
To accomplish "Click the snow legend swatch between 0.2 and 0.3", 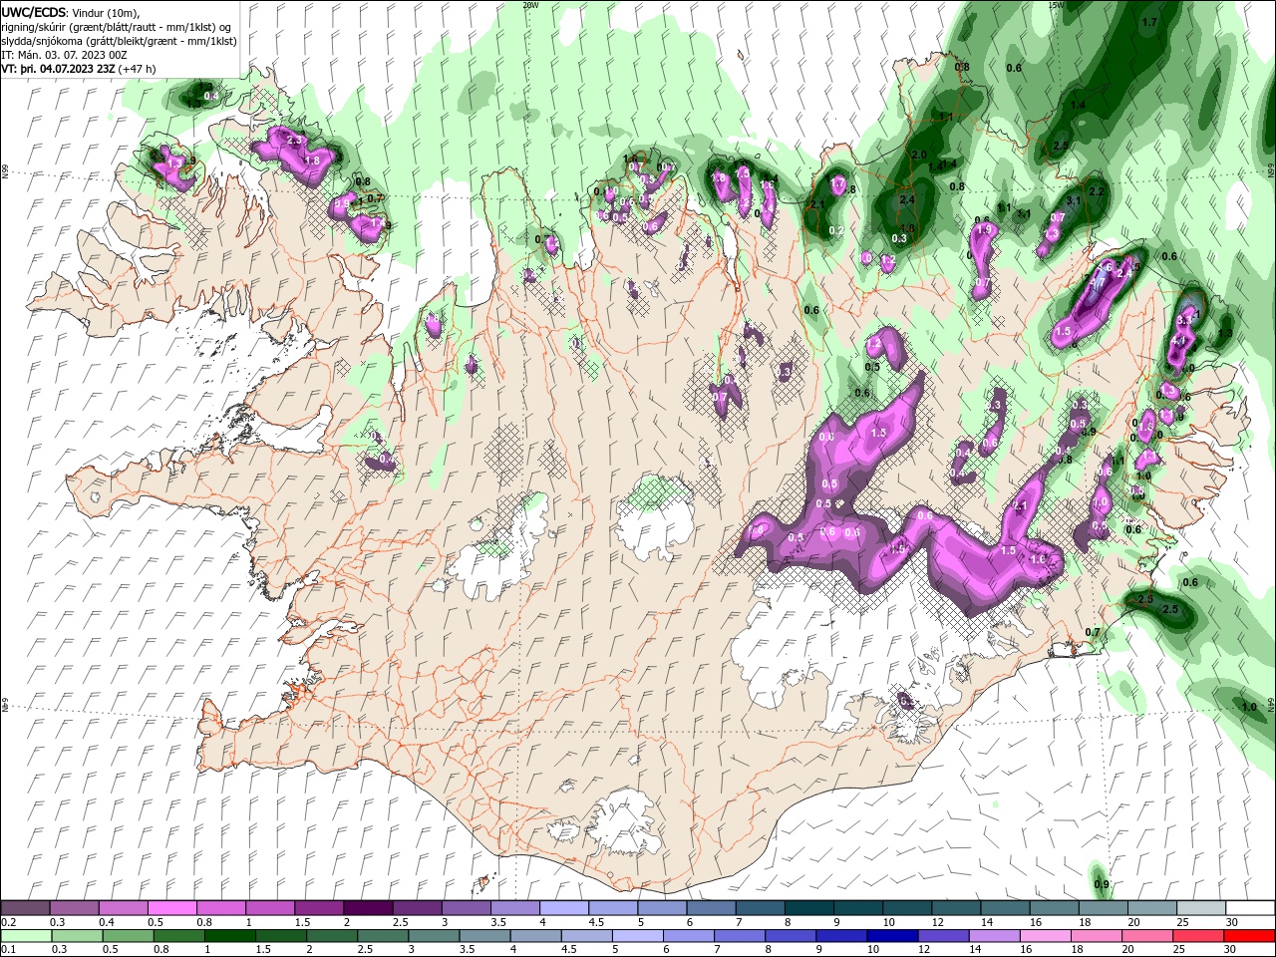I will 25,908.
